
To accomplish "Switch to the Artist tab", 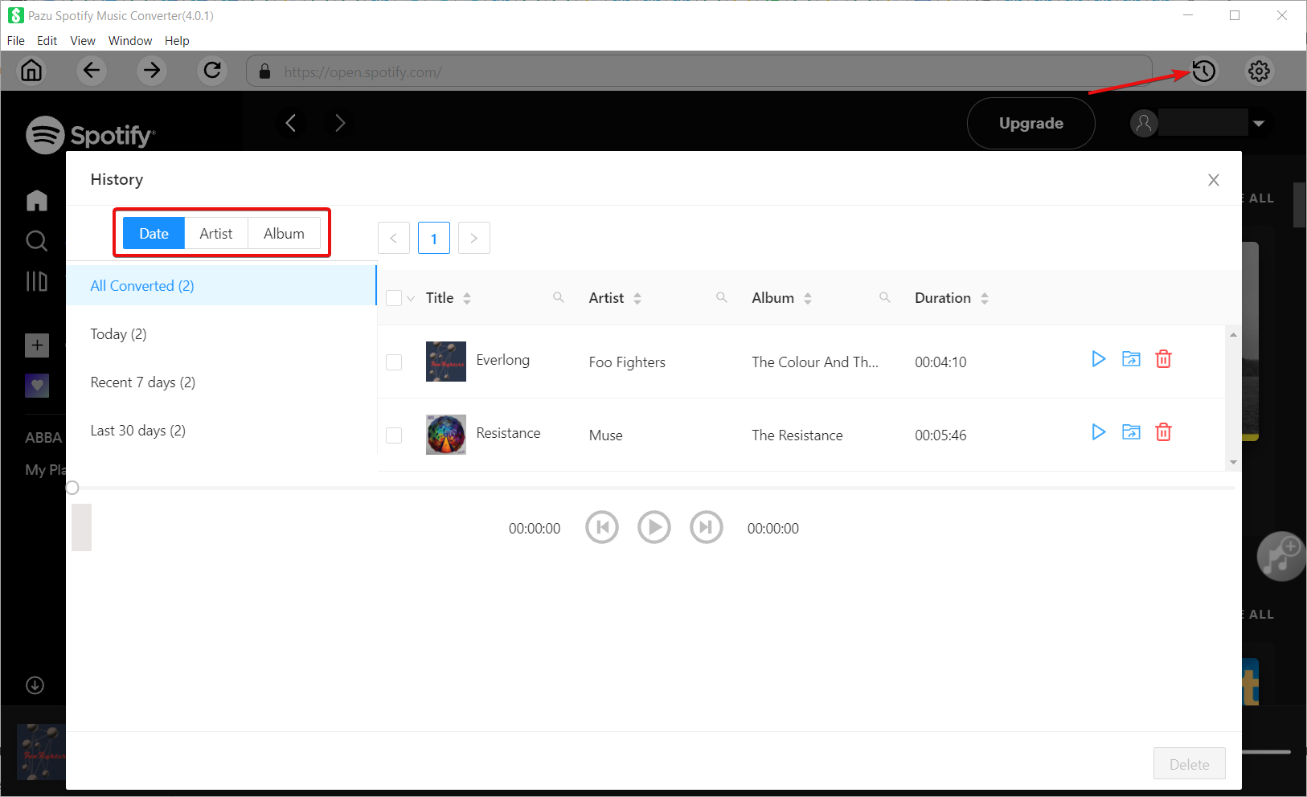I will tap(216, 233).
